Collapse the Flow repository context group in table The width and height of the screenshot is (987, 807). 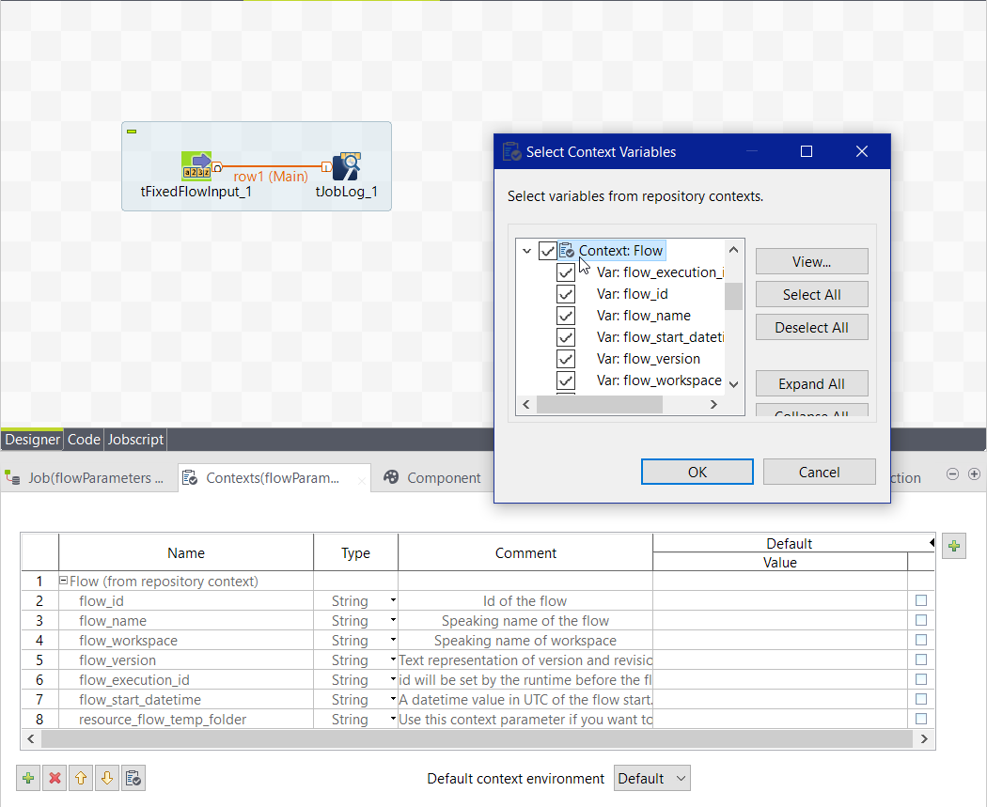pyautogui.click(x=64, y=582)
